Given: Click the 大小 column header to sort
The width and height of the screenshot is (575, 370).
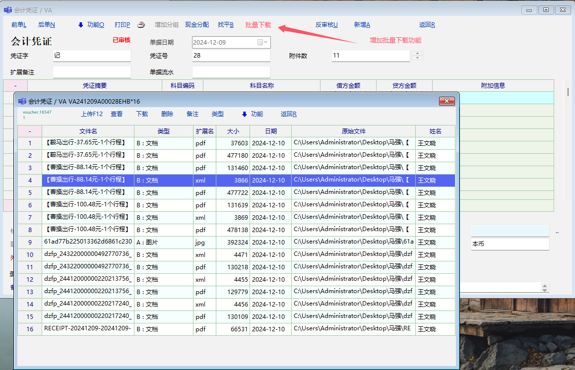Looking at the screenshot, I should (233, 131).
